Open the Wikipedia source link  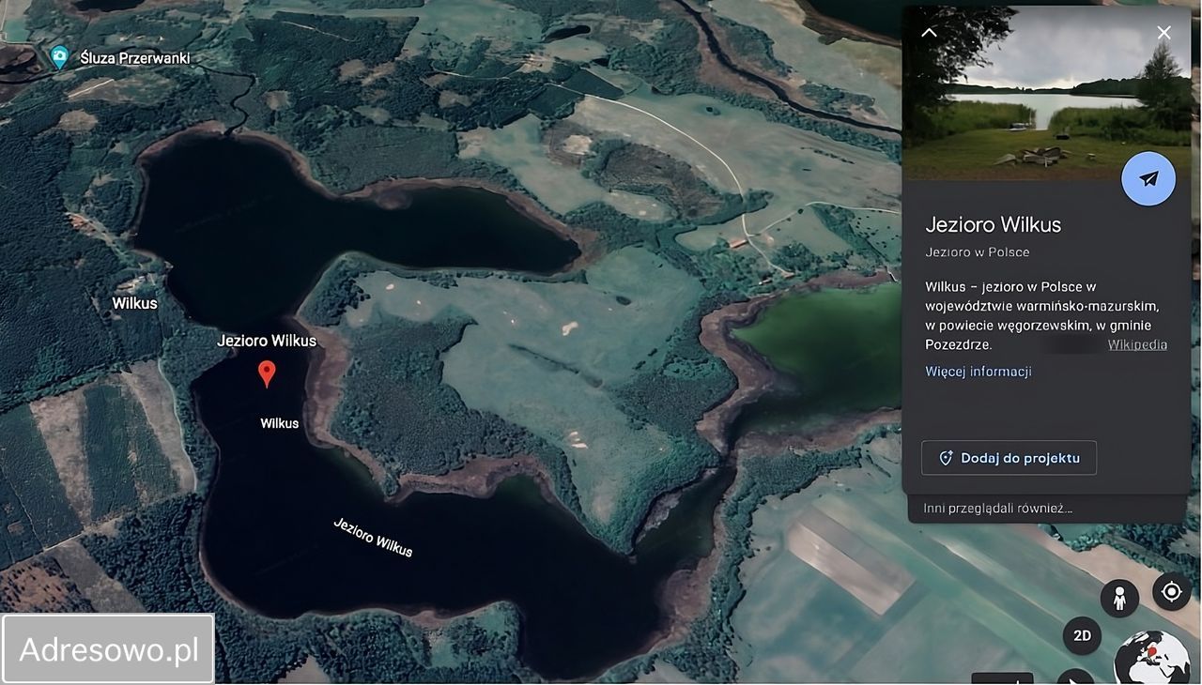click(1137, 344)
